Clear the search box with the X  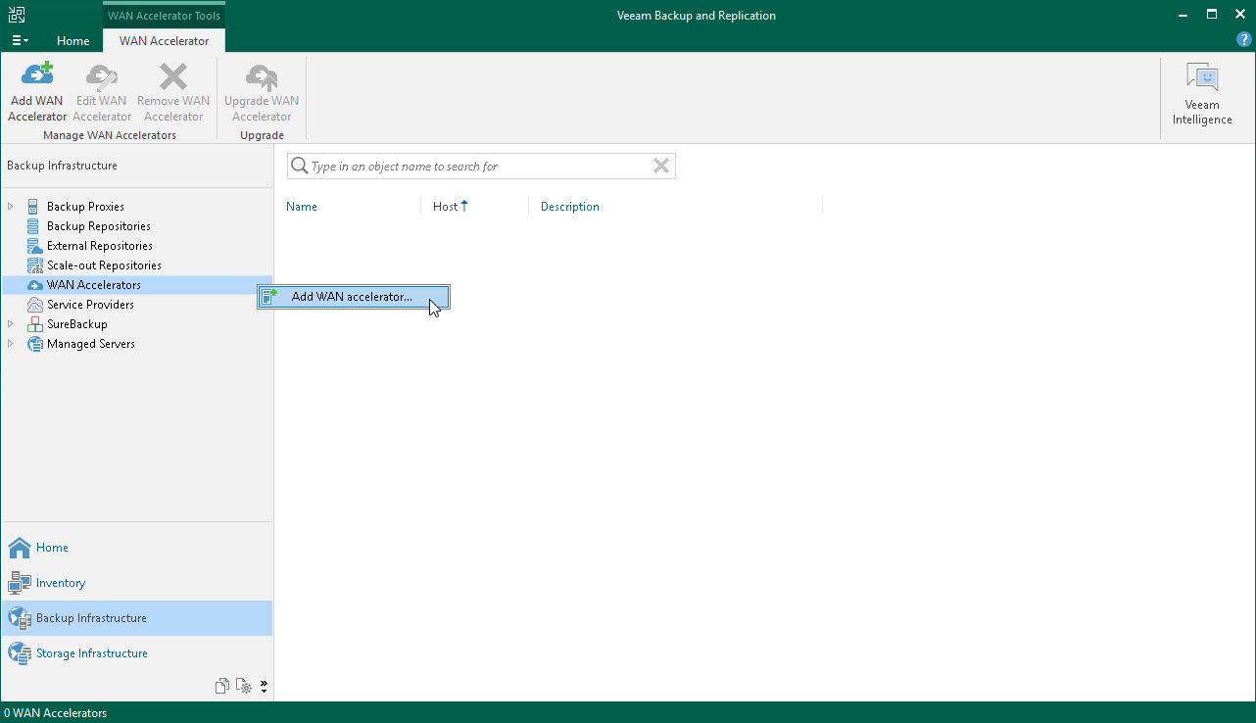(x=661, y=167)
